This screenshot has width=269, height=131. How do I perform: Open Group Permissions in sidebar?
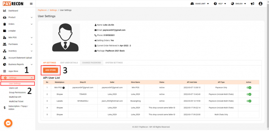[x=17, y=92]
